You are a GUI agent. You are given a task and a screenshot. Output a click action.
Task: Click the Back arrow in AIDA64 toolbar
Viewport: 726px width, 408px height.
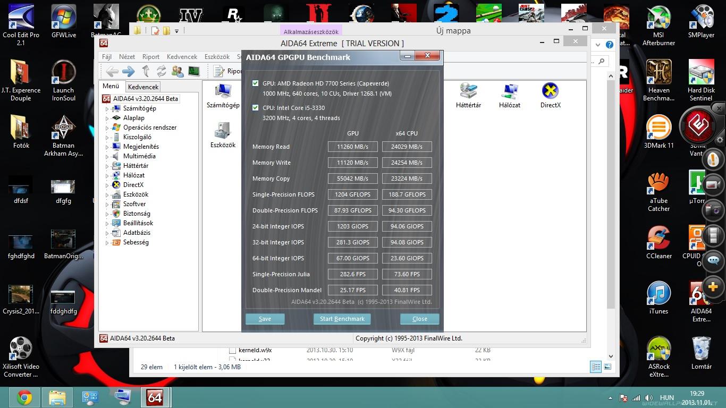point(112,71)
